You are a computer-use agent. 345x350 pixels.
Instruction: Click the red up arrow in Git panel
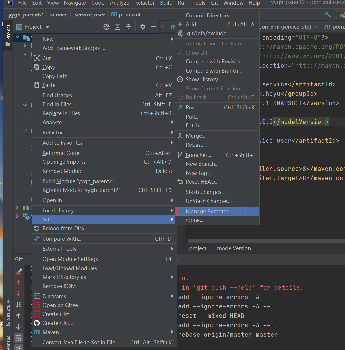pyautogui.click(x=18, y=283)
